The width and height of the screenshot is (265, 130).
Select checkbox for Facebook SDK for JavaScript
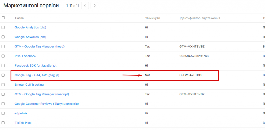(3, 65)
